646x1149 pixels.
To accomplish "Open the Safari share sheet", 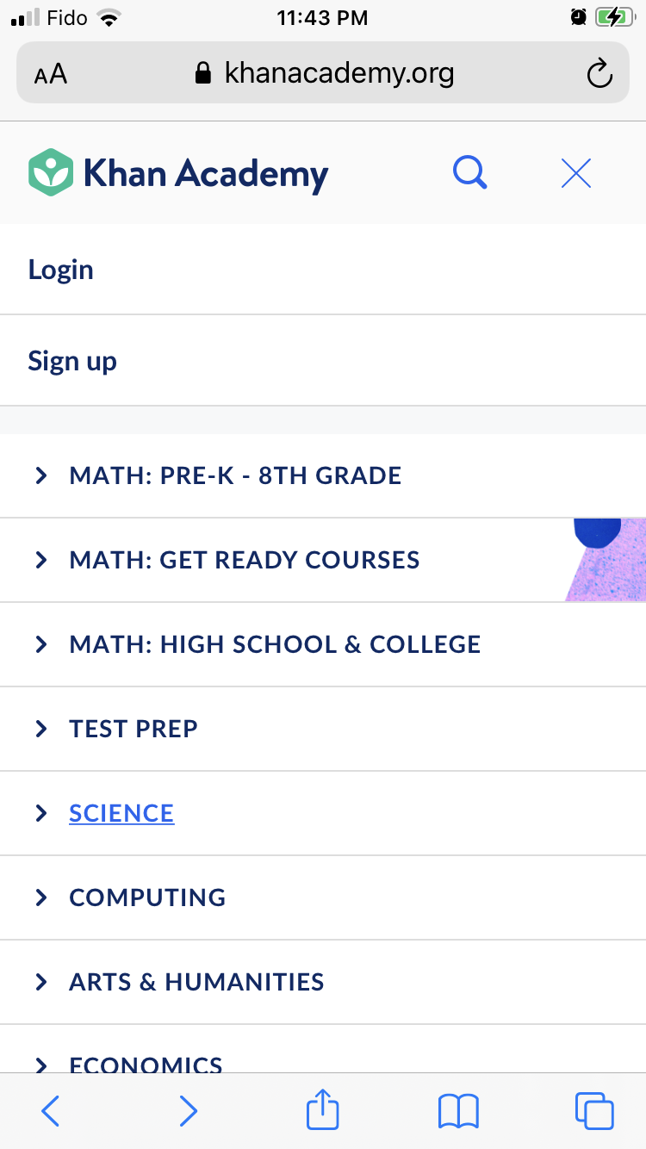I will click(323, 1109).
